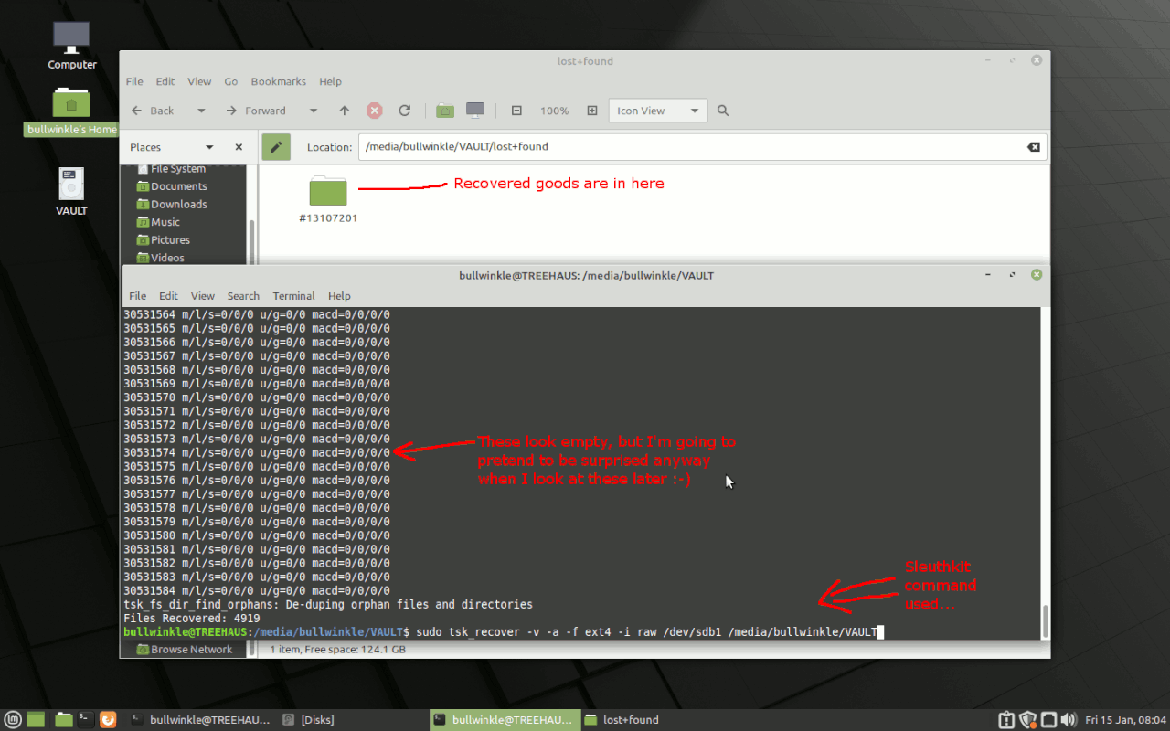Open the Forward history dropdown arrow
The height and width of the screenshot is (731, 1170).
(313, 111)
